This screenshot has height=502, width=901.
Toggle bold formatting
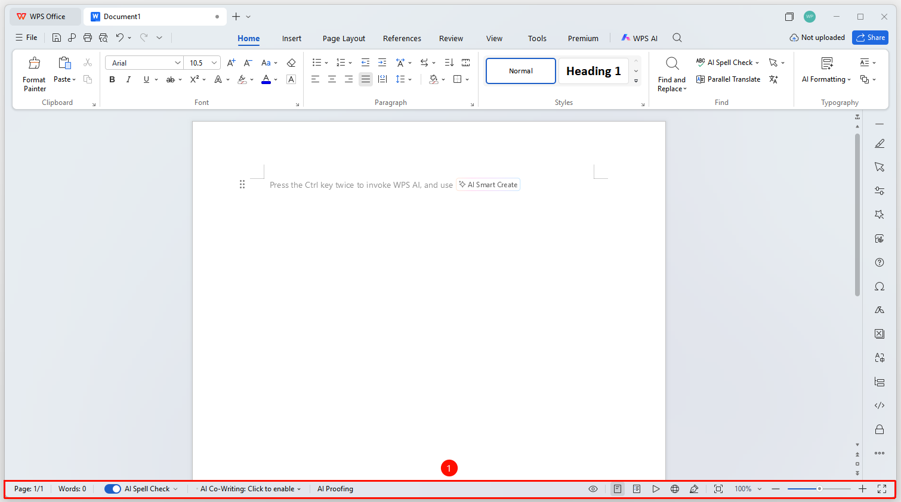click(x=112, y=79)
